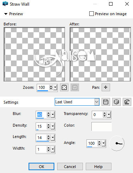Click the Straw Wall app icon in title bar

5,4
